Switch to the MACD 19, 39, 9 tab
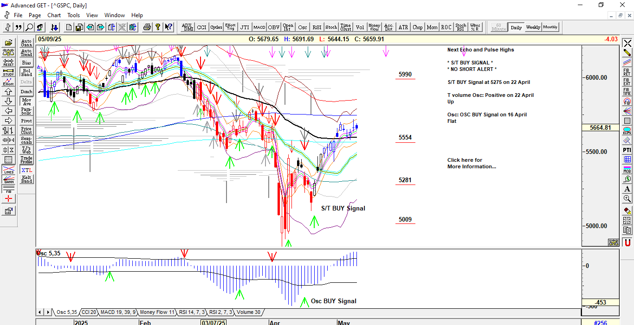 (x=118, y=312)
